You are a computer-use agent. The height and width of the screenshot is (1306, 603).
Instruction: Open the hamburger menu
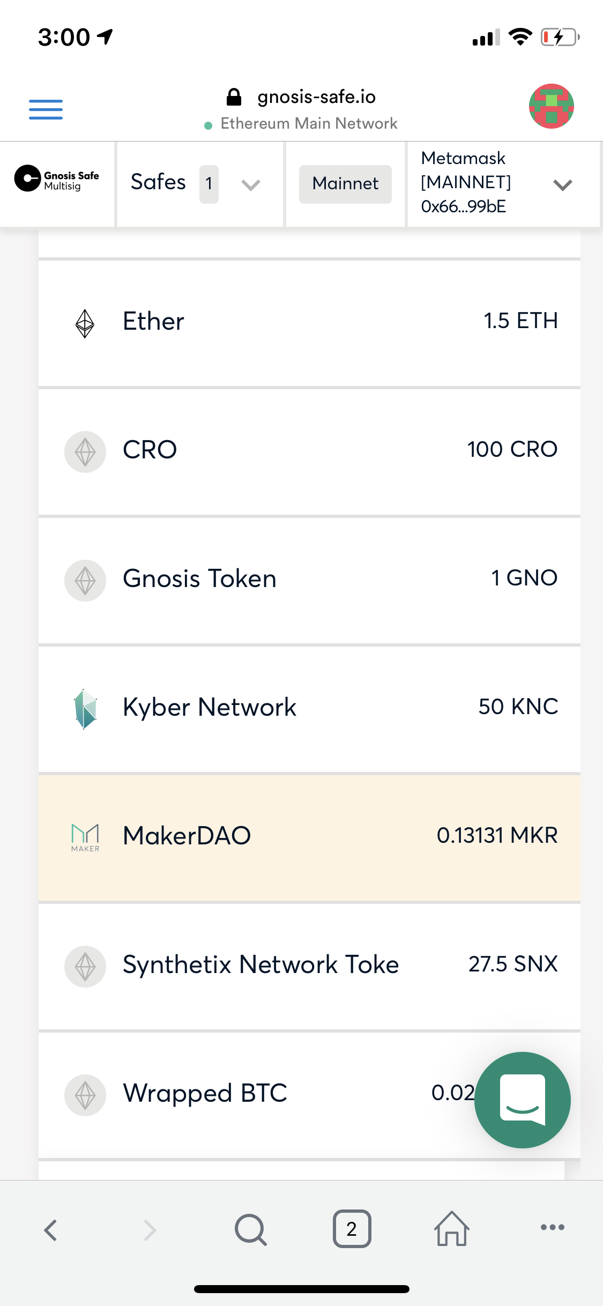pyautogui.click(x=46, y=109)
